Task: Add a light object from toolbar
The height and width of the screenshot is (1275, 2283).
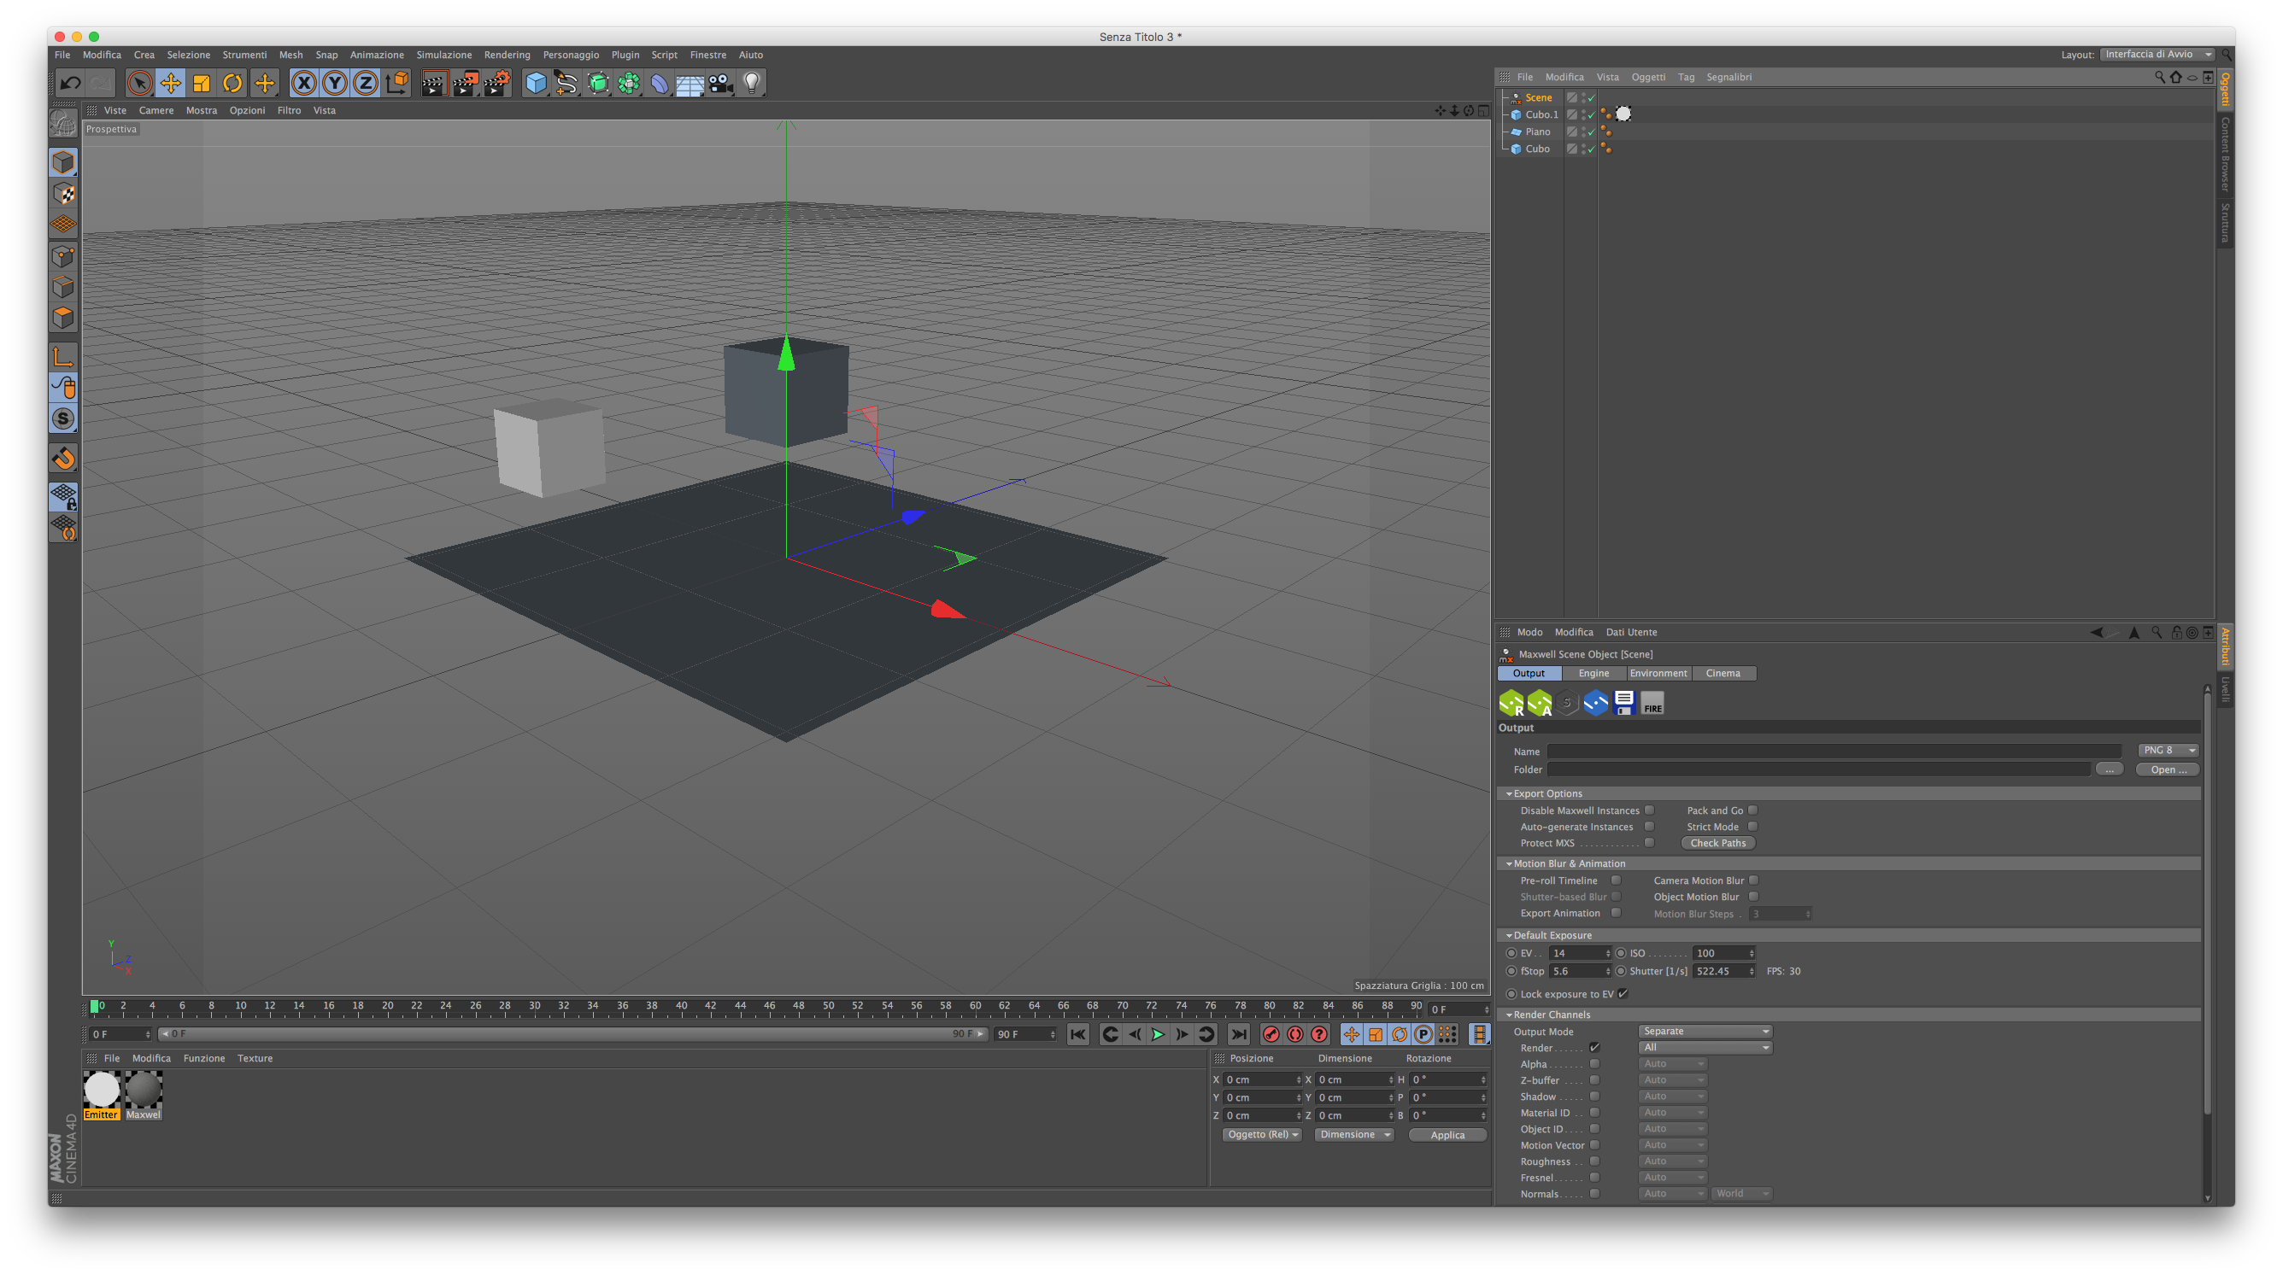Action: 752,84
